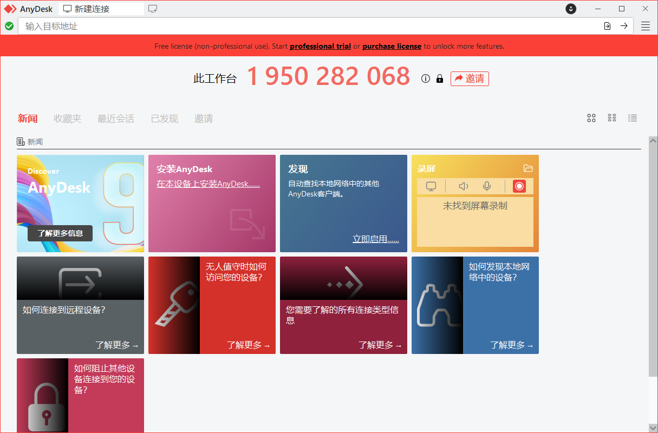The width and height of the screenshot is (658, 433).
Task: Click the 立即启用 link on 发现 card
Action: click(x=376, y=239)
